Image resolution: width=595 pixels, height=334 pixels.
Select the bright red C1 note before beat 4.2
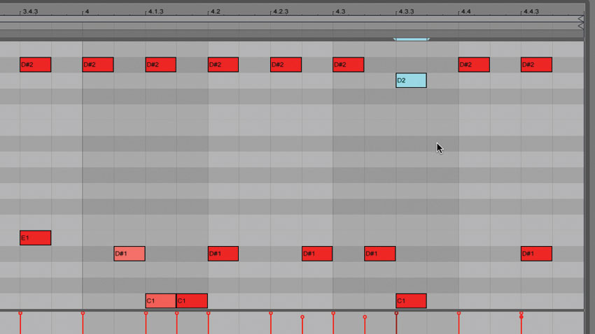(192, 300)
